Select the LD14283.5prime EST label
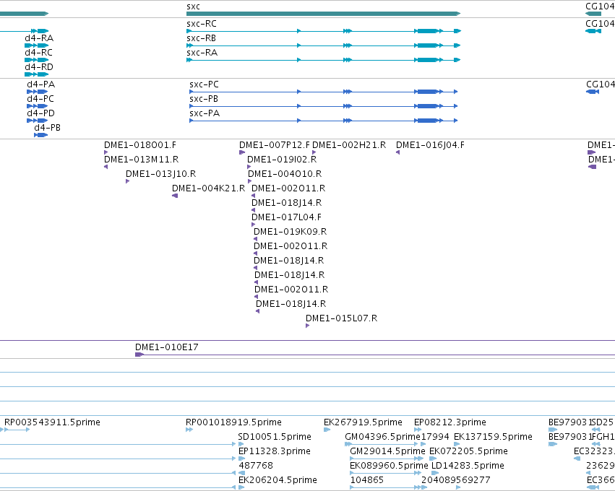This screenshot has width=615, height=491. pos(468,466)
